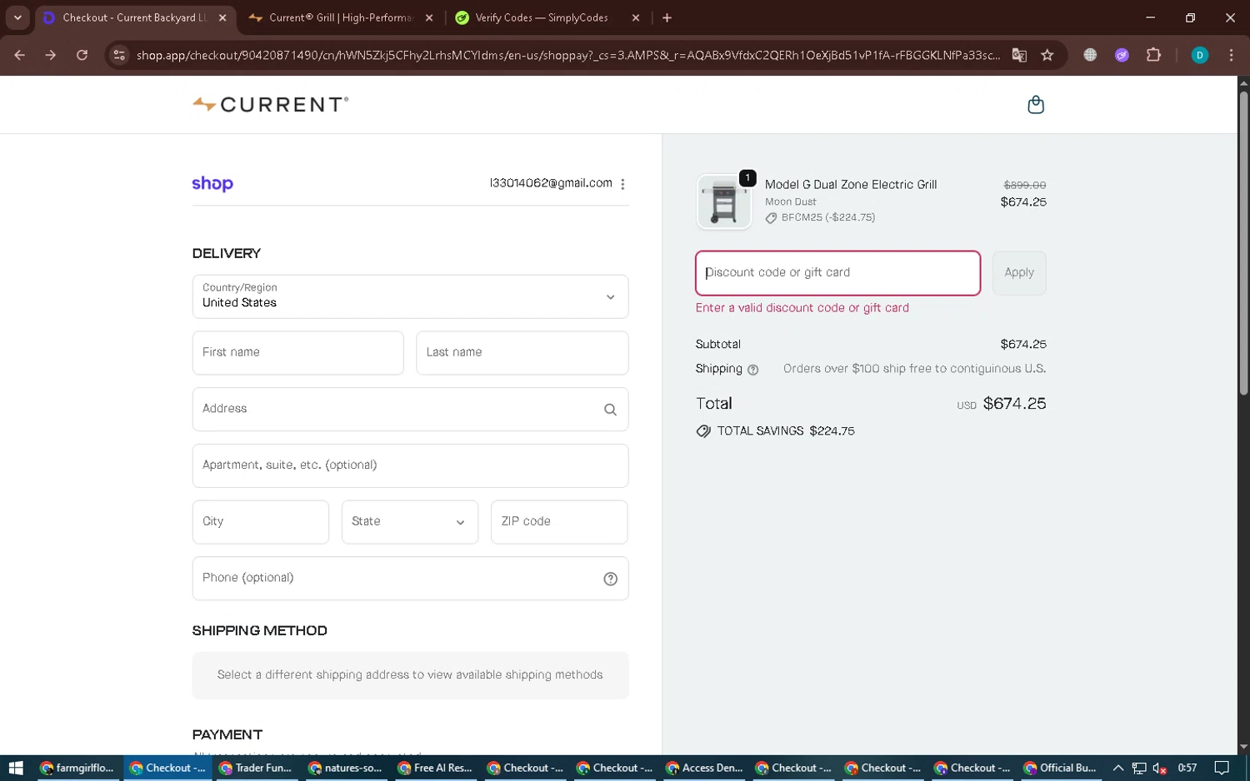Open a new browser tab
This screenshot has width=1250, height=781.
(667, 17)
